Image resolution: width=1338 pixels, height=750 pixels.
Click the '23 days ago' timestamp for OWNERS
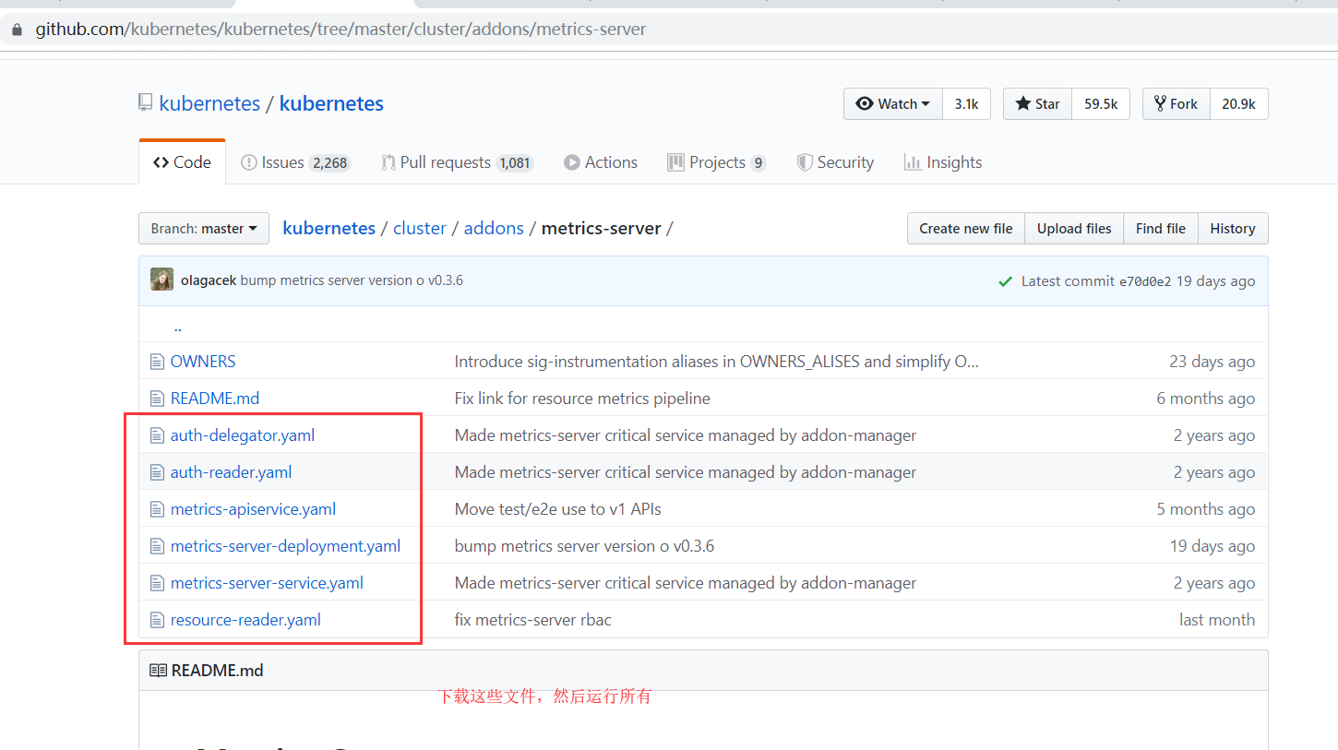pos(1212,362)
